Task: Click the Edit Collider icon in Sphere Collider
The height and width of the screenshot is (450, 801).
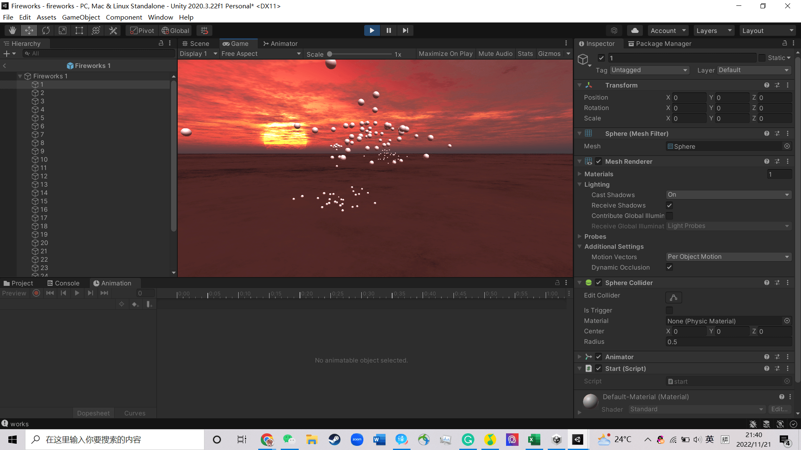Action: coord(673,297)
